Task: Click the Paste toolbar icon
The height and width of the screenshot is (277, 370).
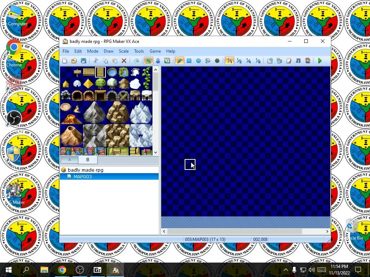Action: point(115,61)
